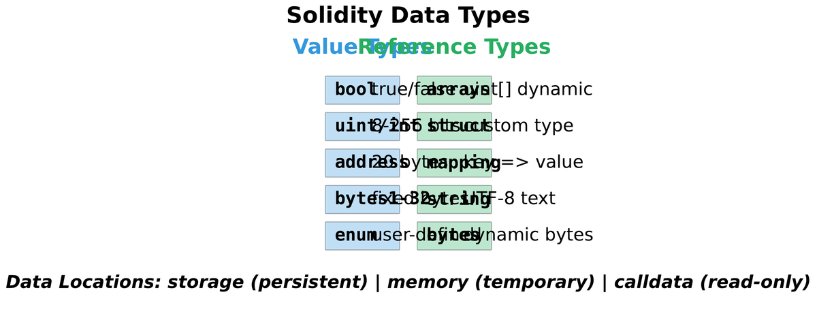Click the "UTF-8 text" description
817x320 pixels.
pos(524,199)
